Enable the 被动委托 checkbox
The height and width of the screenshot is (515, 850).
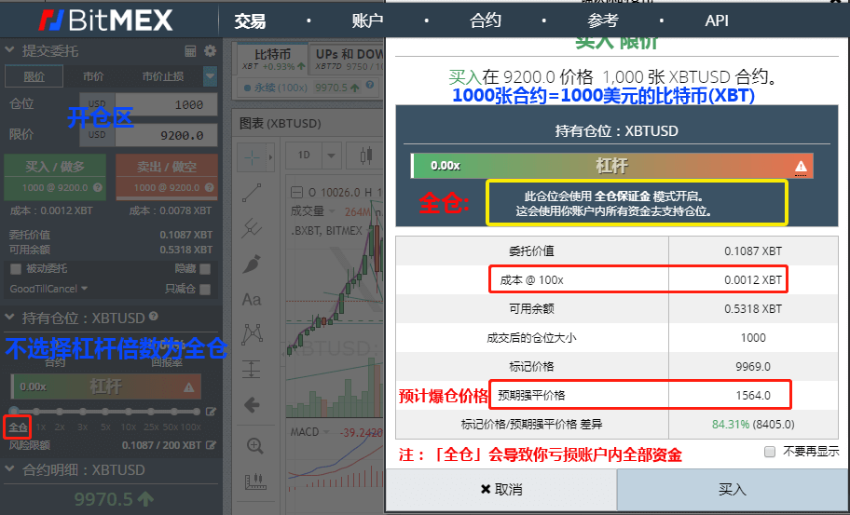tap(16, 269)
